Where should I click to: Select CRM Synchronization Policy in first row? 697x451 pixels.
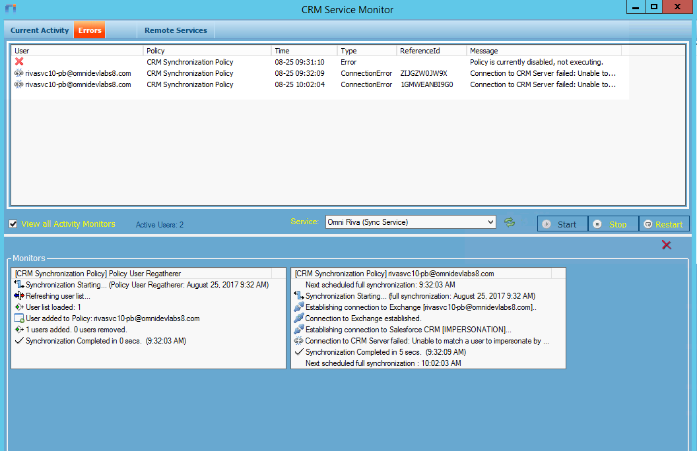coord(190,62)
